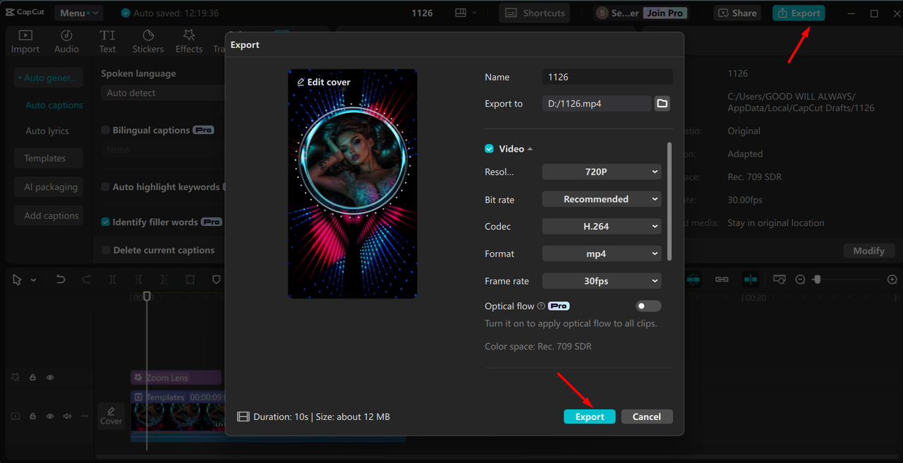
Task: Open the Codec H.264 dropdown
Action: [x=602, y=227]
